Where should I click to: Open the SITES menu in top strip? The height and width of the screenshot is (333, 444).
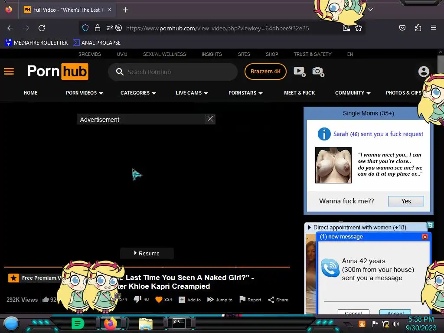(x=244, y=54)
